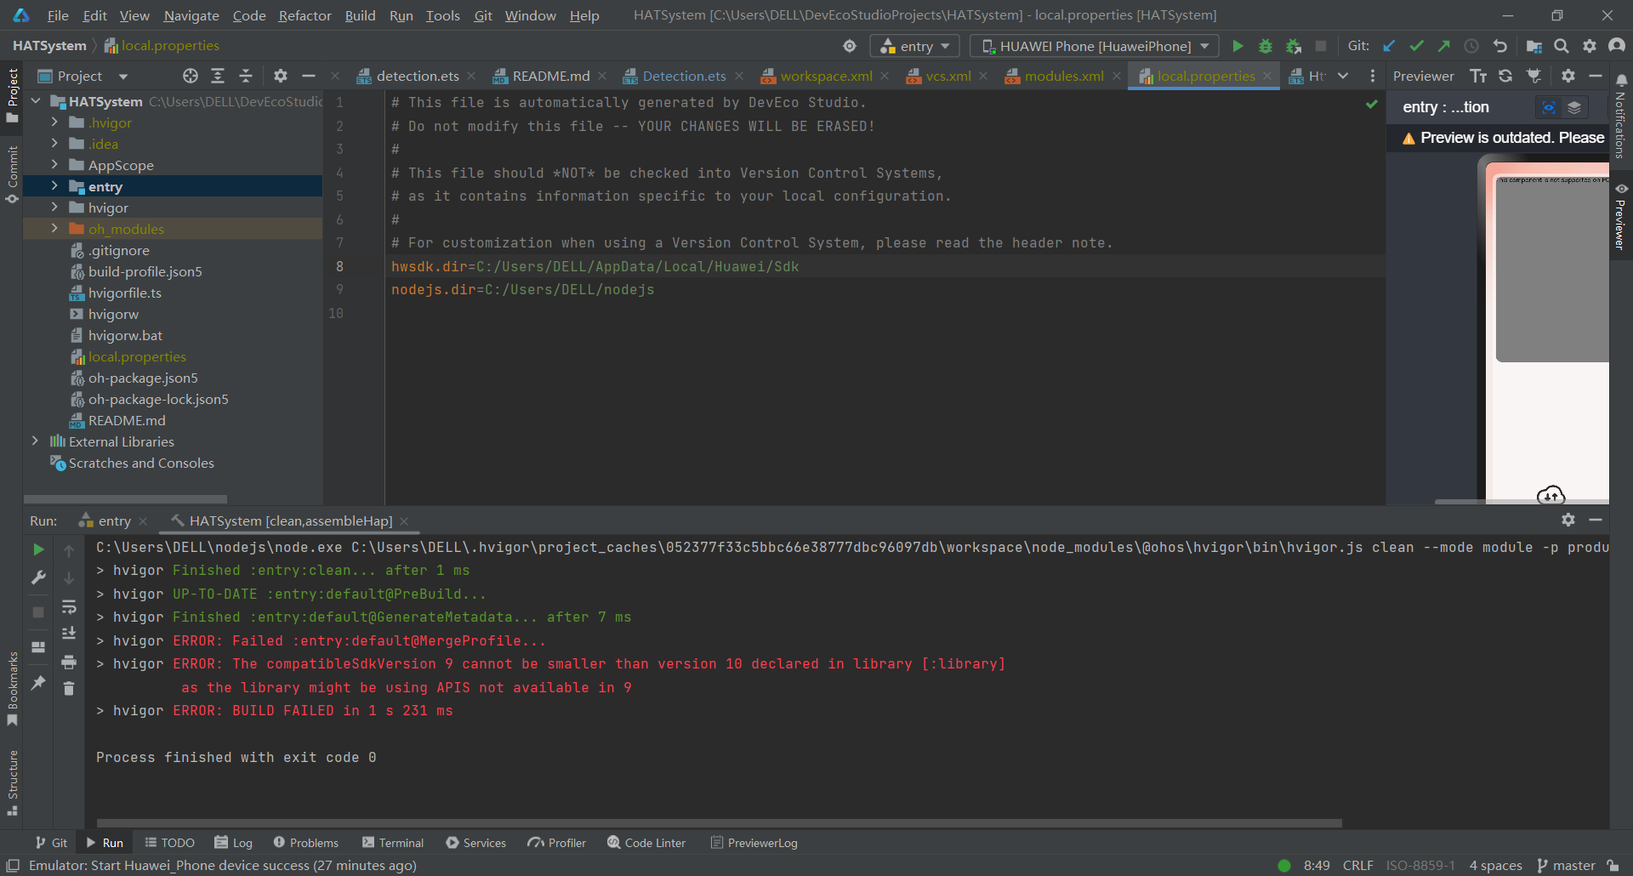Update project from Git
The width and height of the screenshot is (1633, 876).
click(1390, 46)
